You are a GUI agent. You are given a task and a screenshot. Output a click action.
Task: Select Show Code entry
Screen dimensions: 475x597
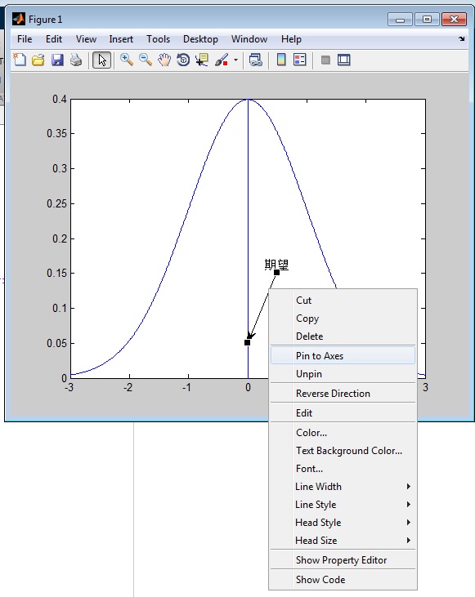[x=343, y=580]
